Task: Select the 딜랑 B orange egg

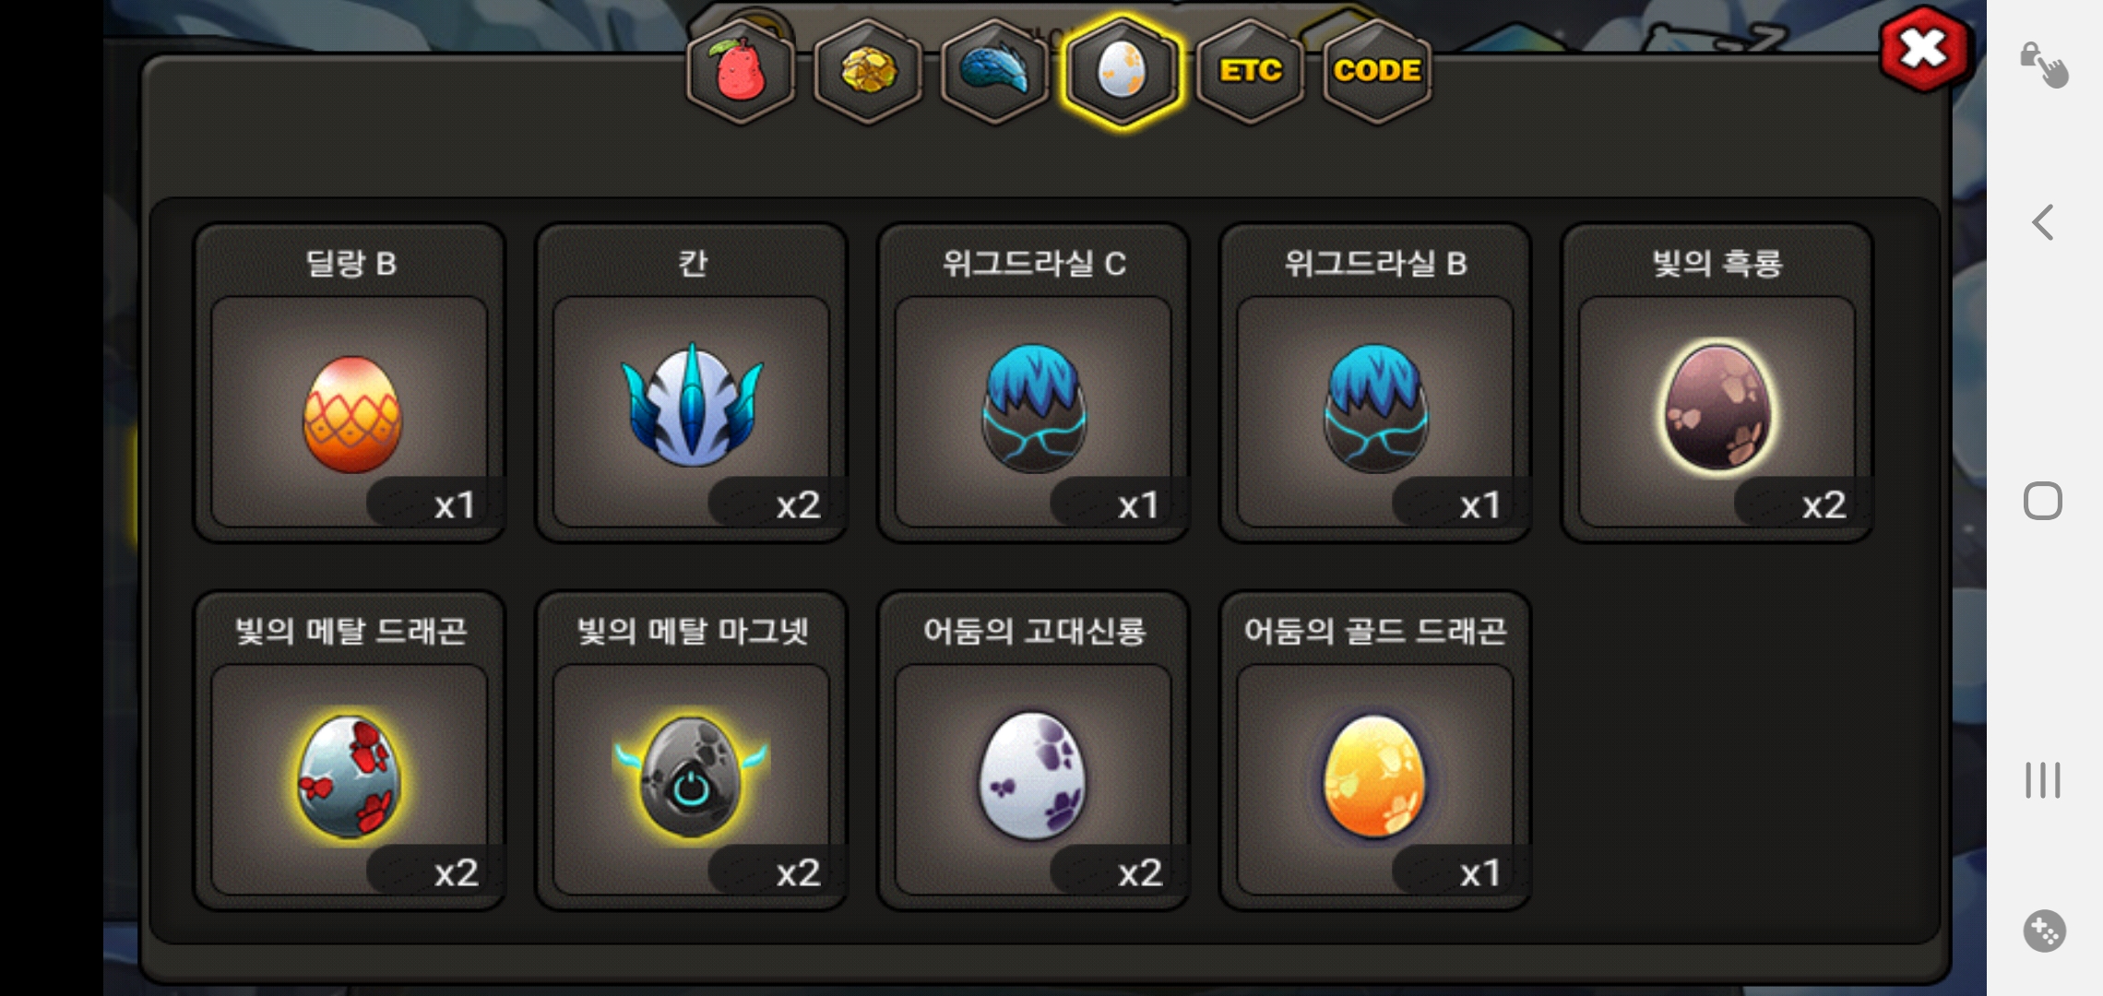Action: click(350, 383)
